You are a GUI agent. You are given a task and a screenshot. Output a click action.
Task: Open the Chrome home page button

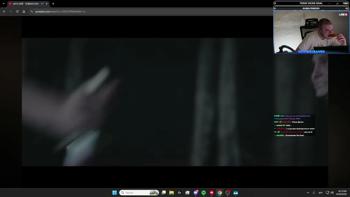(x=24, y=11)
